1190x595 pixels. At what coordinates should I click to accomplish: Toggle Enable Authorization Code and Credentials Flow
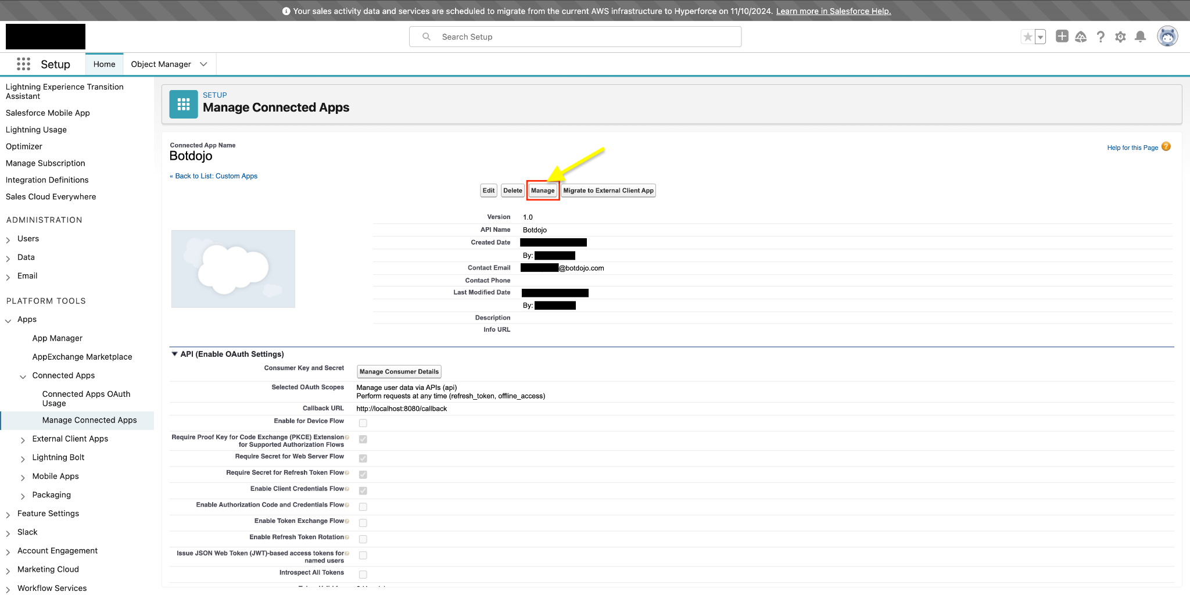tap(363, 507)
